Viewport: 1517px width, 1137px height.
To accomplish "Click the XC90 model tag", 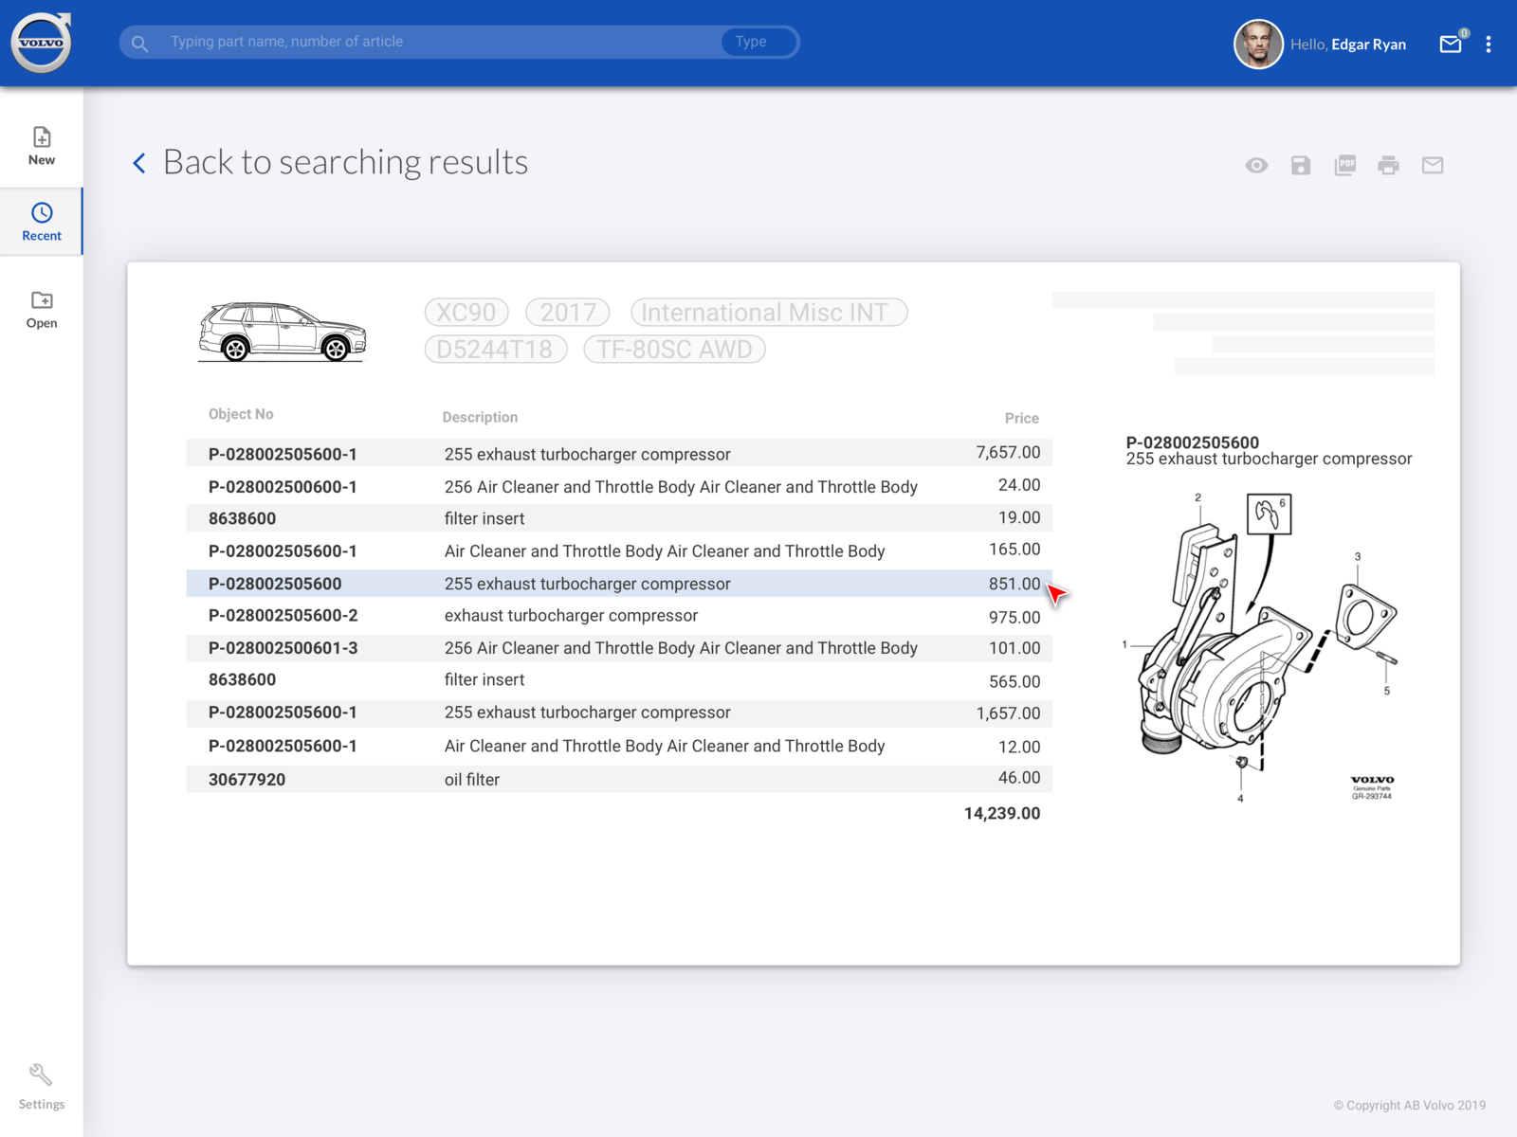I will click(466, 312).
